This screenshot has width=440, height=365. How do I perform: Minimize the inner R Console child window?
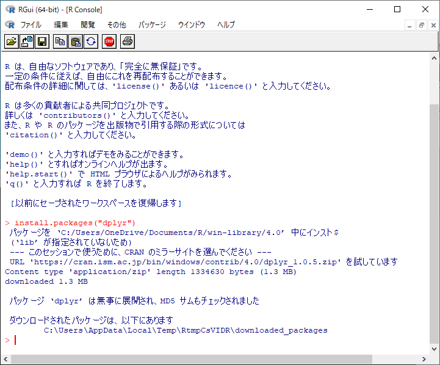point(409,26)
